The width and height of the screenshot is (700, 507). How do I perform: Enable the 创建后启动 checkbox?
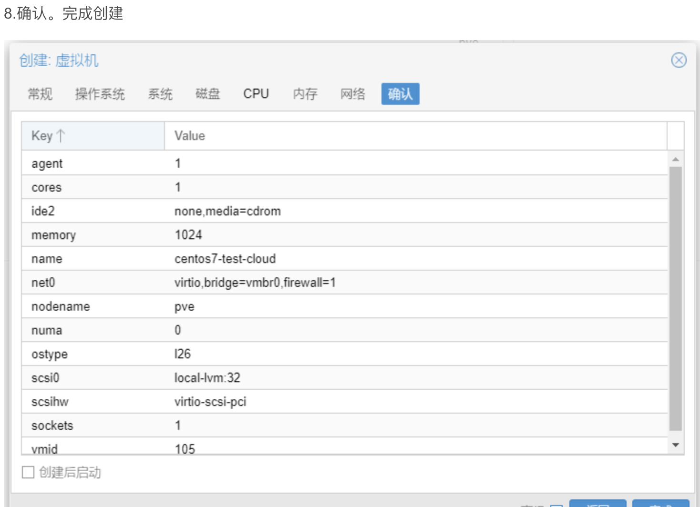[29, 472]
